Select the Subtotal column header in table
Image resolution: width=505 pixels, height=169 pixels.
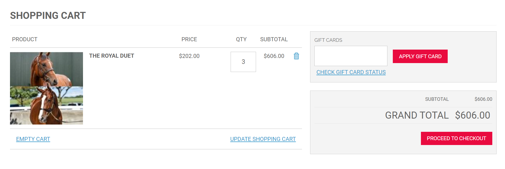[x=274, y=39]
